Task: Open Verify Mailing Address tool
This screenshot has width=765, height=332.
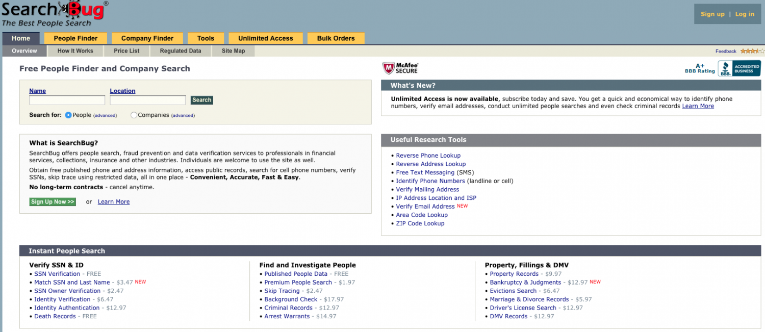Action: coord(428,190)
